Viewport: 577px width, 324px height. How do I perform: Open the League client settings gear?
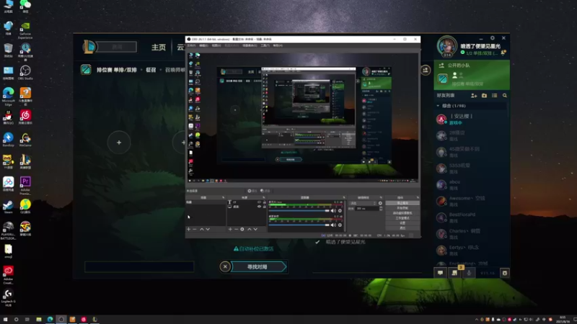pyautogui.click(x=493, y=38)
